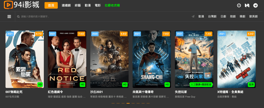This screenshot has height=108, width=264.
Task: Select the highlighted active carousel dot
Action: click(x=128, y=103)
